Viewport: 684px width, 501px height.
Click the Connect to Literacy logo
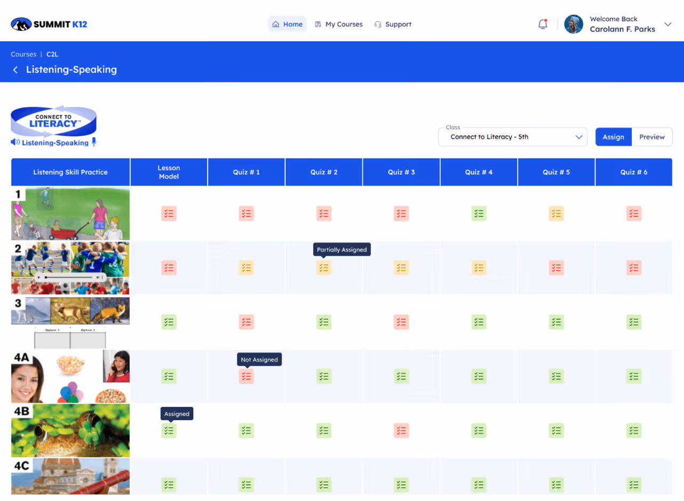(53, 126)
